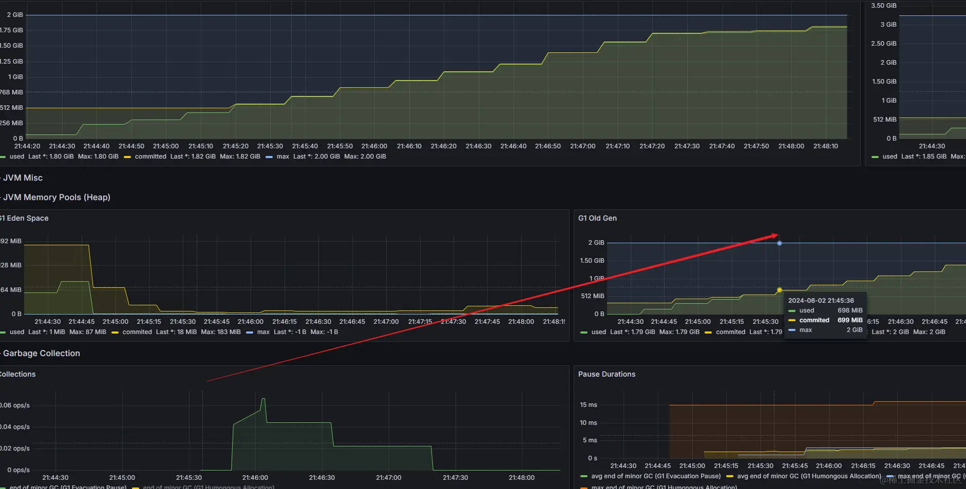This screenshot has width=966, height=489.
Task: Open the G1 Old Gen panel title menu
Action: 597,218
